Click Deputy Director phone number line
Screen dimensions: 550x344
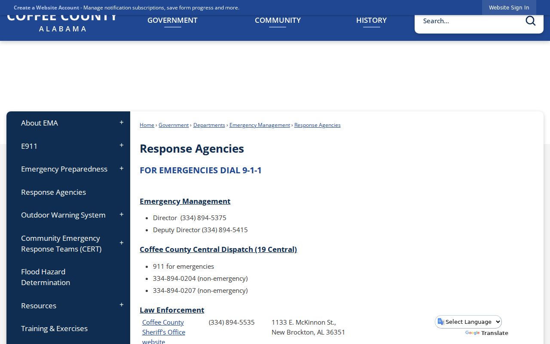pos(200,230)
